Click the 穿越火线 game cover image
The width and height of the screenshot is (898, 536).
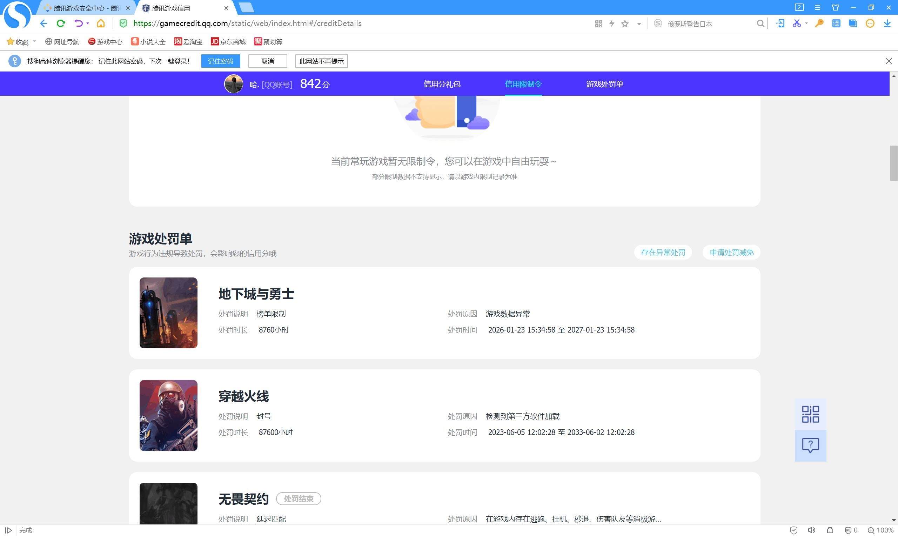169,415
